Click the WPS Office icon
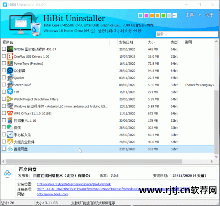 (x=10, y=113)
